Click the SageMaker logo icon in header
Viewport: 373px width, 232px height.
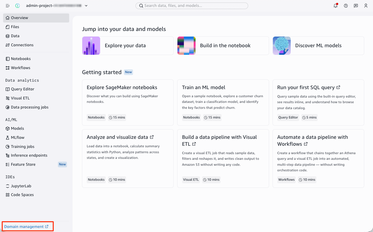point(17,6)
